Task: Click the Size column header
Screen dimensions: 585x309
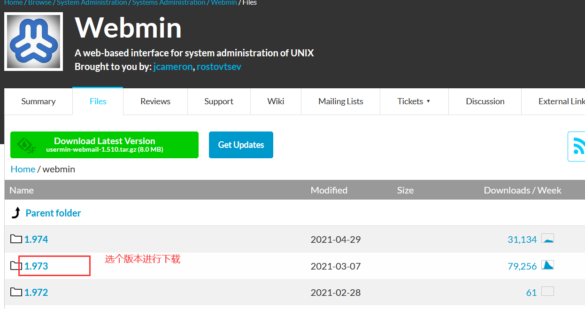Action: tap(405, 190)
